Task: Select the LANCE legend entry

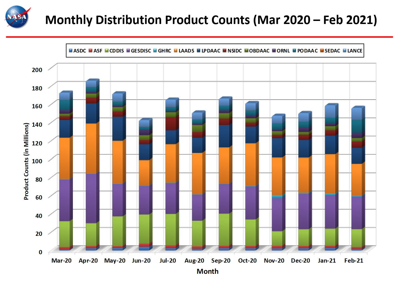Action: [x=352, y=51]
